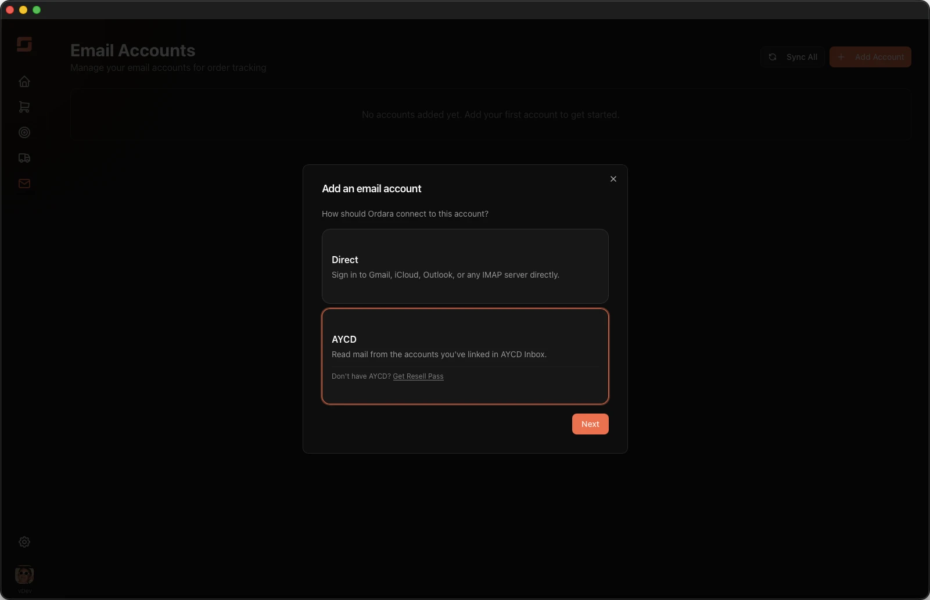
Task: Click the 'No accounts added yet' message
Action: [491, 115]
